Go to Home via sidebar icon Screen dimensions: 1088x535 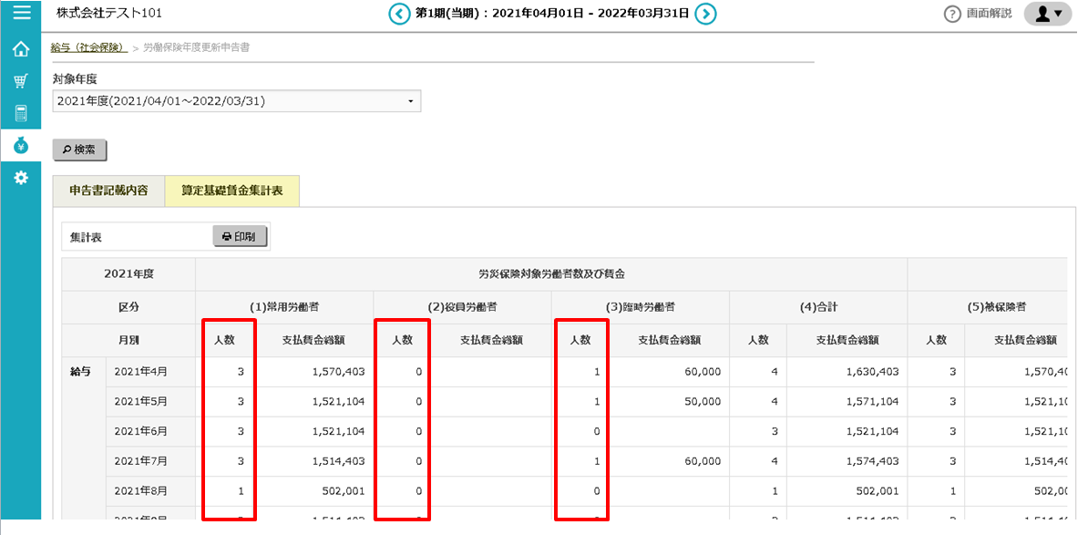21,49
